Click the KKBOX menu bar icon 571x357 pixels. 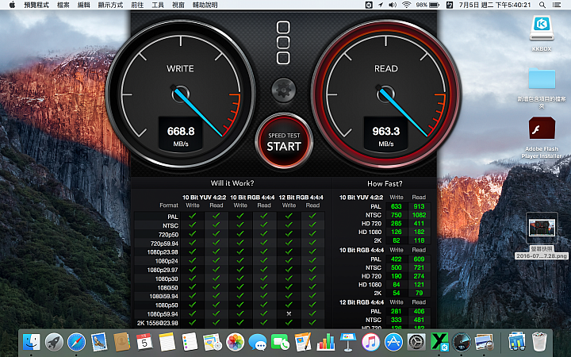click(369, 5)
